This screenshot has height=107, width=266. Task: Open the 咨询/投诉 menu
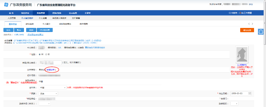(57, 13)
